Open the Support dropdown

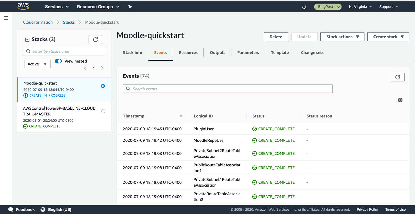388,7
